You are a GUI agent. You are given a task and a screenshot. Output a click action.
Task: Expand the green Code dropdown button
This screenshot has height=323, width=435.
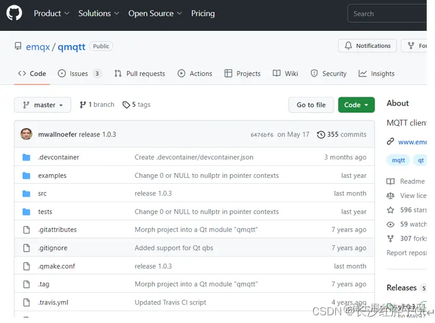(356, 105)
